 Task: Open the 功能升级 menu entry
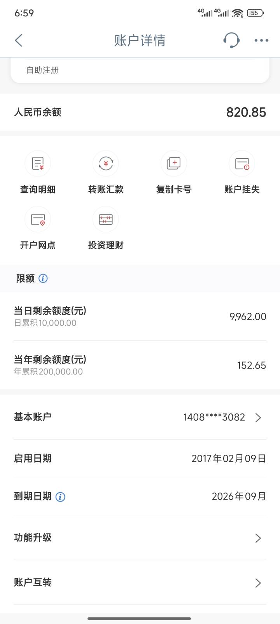point(33,537)
